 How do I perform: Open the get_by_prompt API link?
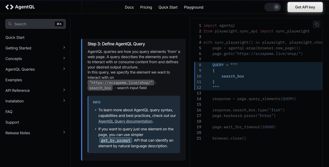pyautogui.click(x=116, y=140)
